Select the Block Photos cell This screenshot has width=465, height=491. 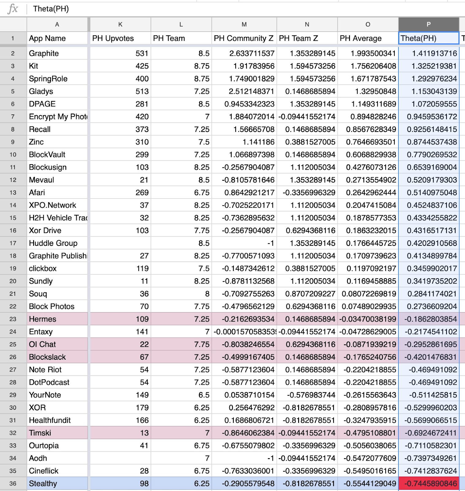[57, 306]
